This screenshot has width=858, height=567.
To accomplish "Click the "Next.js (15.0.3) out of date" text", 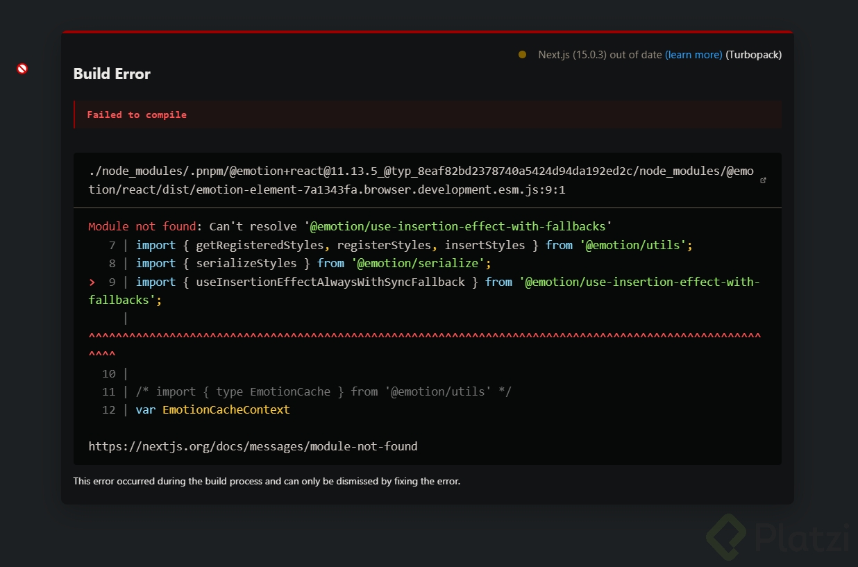I will [x=600, y=54].
